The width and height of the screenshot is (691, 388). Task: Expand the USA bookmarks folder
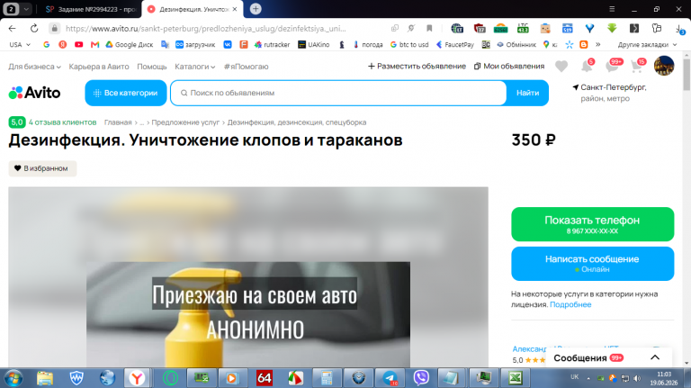click(x=20, y=44)
